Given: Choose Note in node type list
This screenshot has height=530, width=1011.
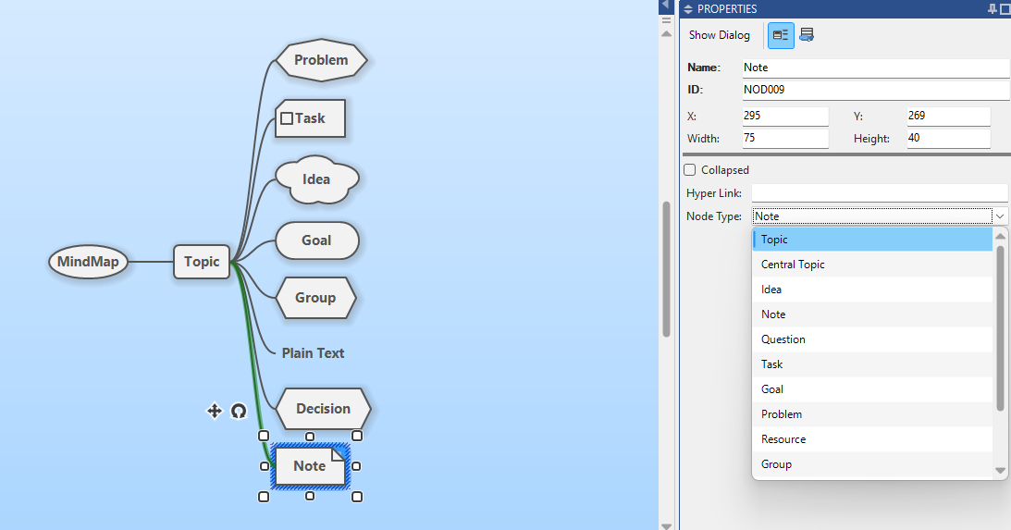Looking at the screenshot, I should [872, 314].
